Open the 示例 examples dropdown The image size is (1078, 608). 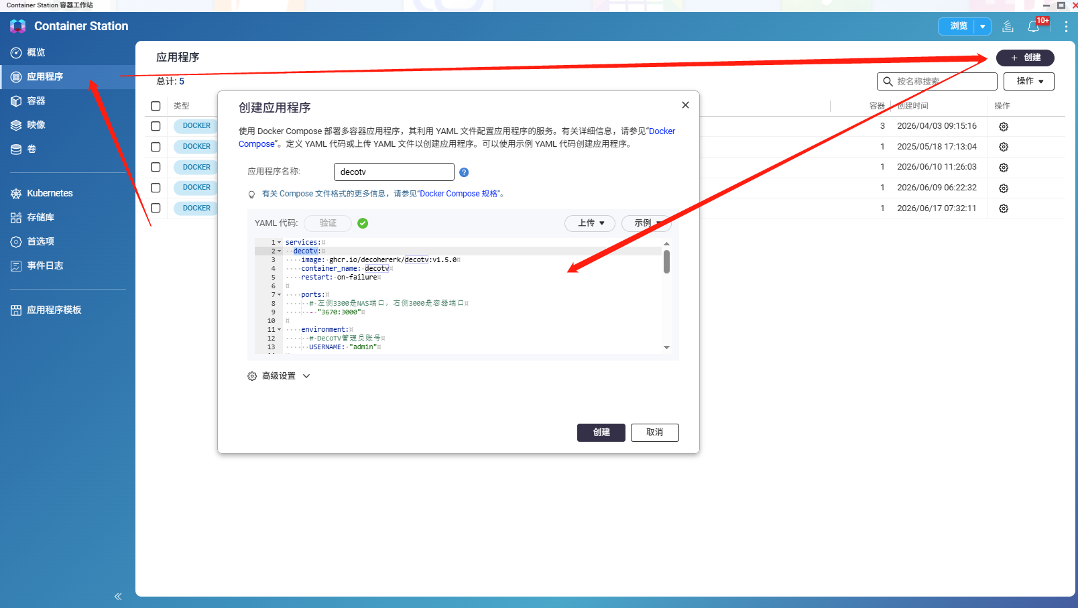646,223
